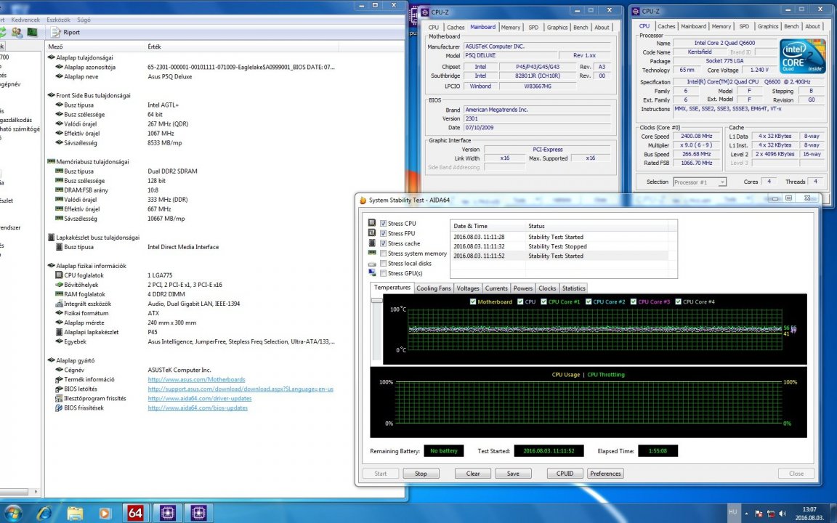The width and height of the screenshot is (837, 523).
Task: Open the SPD tab in Mainboard CPU-Z window
Action: [533, 28]
